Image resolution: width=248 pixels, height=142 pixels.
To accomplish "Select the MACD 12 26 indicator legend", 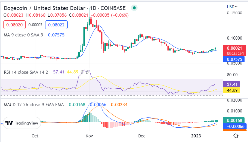I will (34, 105).
